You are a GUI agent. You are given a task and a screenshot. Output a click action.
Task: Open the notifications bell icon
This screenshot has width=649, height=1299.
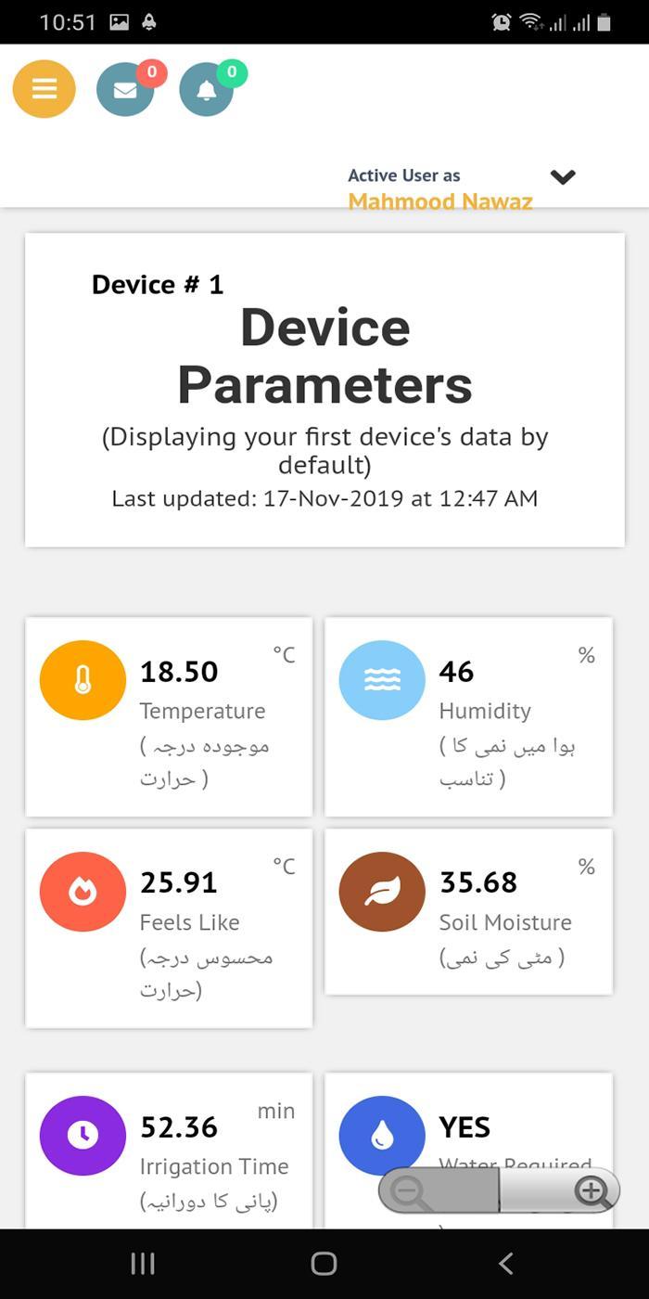pos(206,90)
